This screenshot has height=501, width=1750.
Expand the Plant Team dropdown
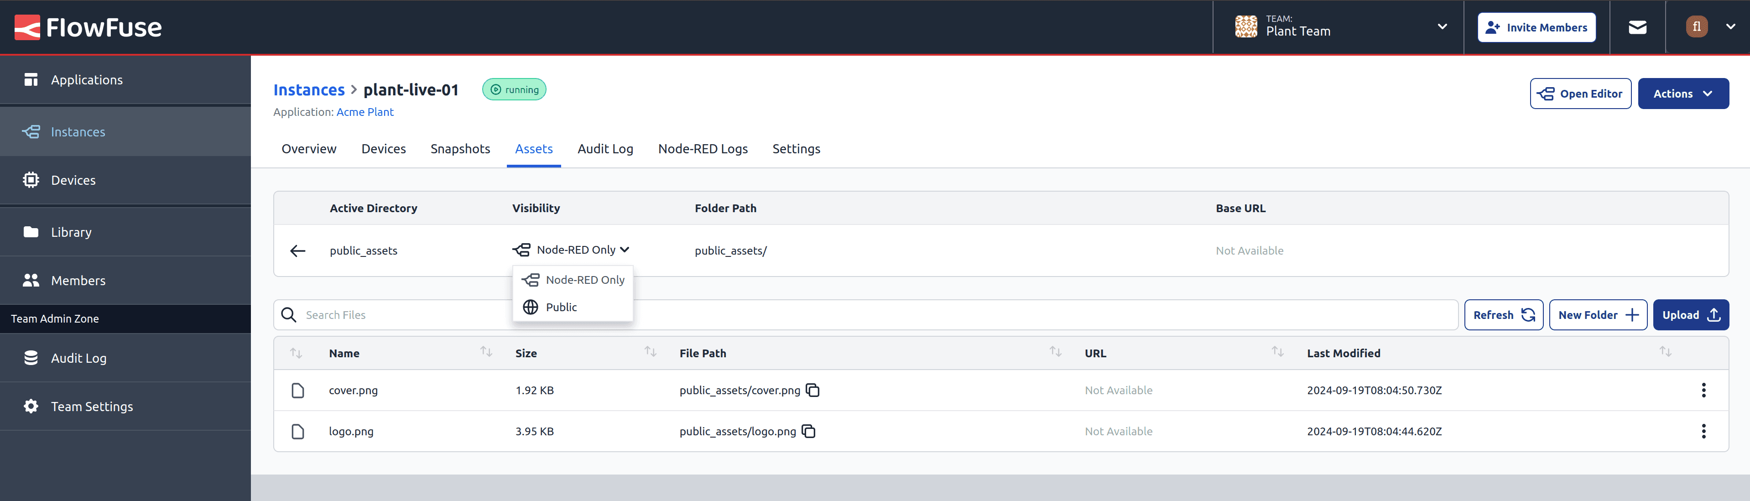point(1442,26)
